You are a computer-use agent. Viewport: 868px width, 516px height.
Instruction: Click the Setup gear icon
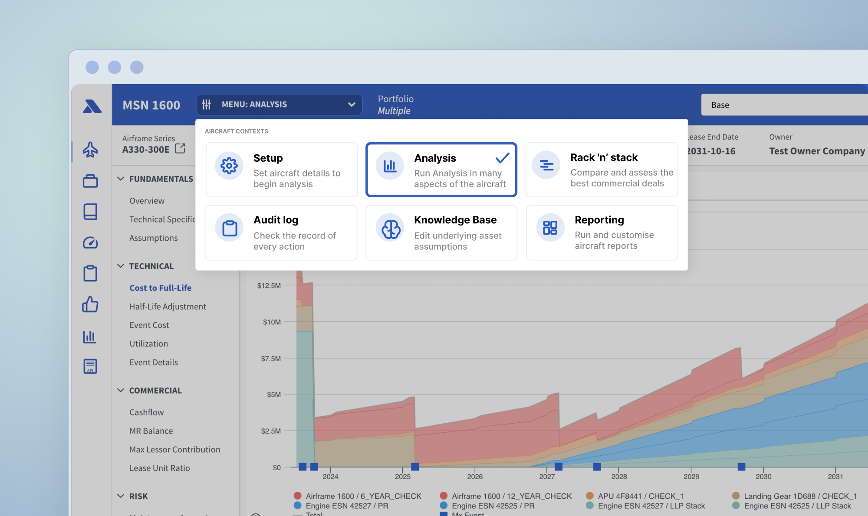click(229, 166)
